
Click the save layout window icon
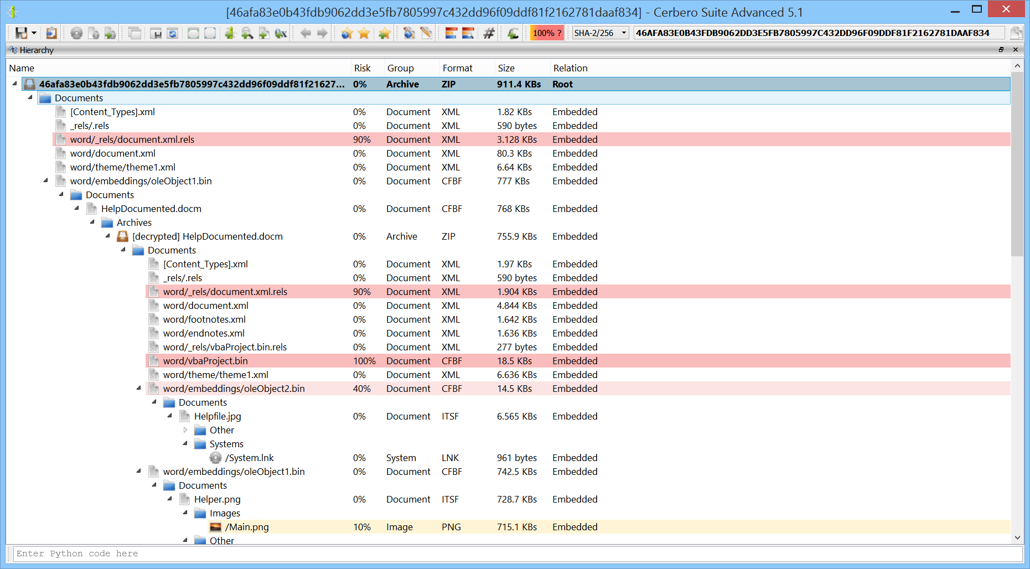tap(156, 33)
